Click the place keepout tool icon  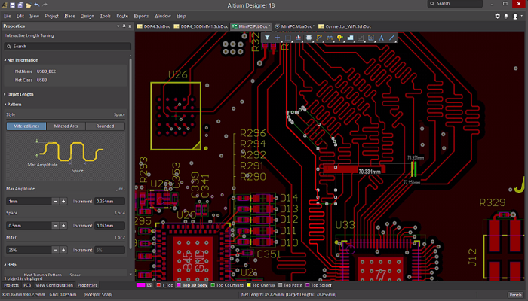click(361, 38)
